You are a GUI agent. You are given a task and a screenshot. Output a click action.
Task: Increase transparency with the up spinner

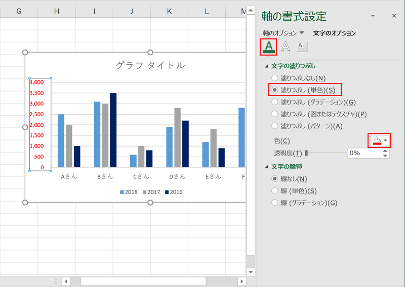point(385,151)
